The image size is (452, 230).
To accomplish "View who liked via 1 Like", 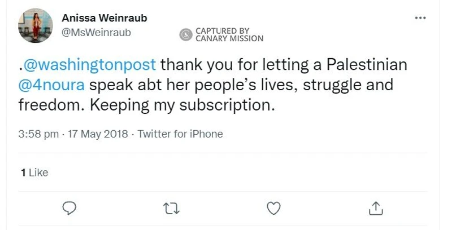I will point(34,172).
